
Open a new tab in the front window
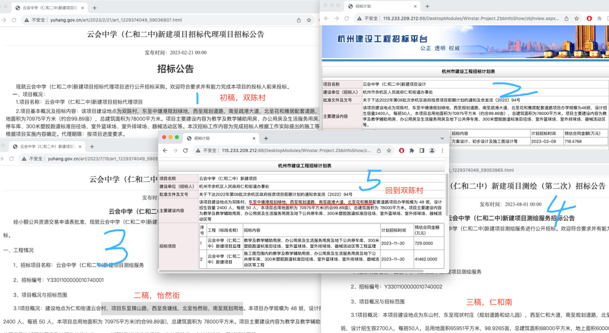point(266,138)
